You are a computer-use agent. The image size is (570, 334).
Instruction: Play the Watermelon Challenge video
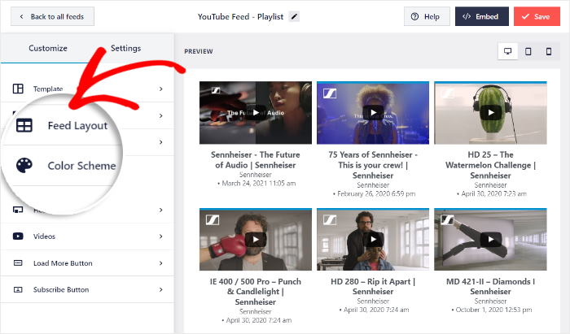click(x=491, y=113)
